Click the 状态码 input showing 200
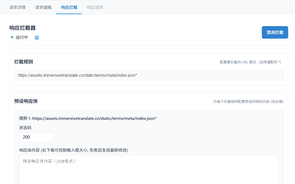Screen dimensions: 295x184 click(37, 137)
